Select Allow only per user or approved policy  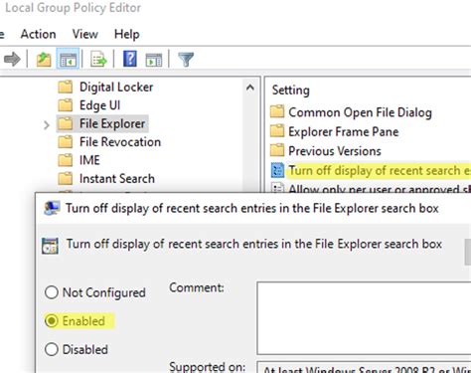380,189
